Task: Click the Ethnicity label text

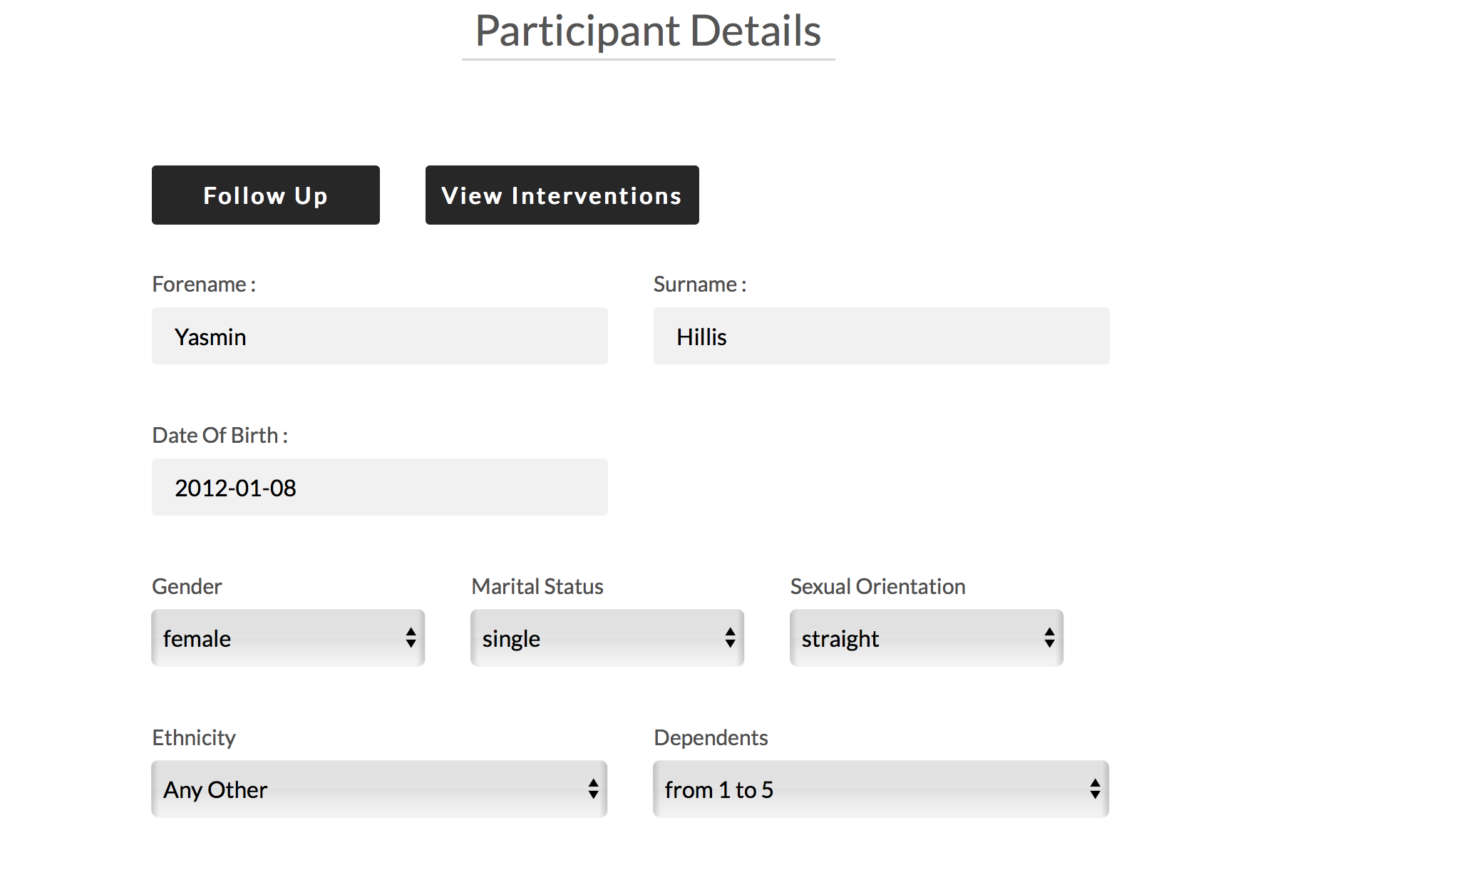Action: 194,738
